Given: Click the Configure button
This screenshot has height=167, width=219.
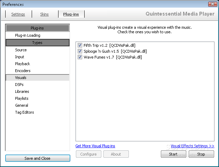Looking at the screenshot, I should click(x=88, y=154).
